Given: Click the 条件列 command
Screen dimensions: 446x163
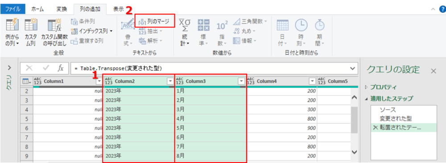Looking at the screenshot, I should tap(83, 22).
